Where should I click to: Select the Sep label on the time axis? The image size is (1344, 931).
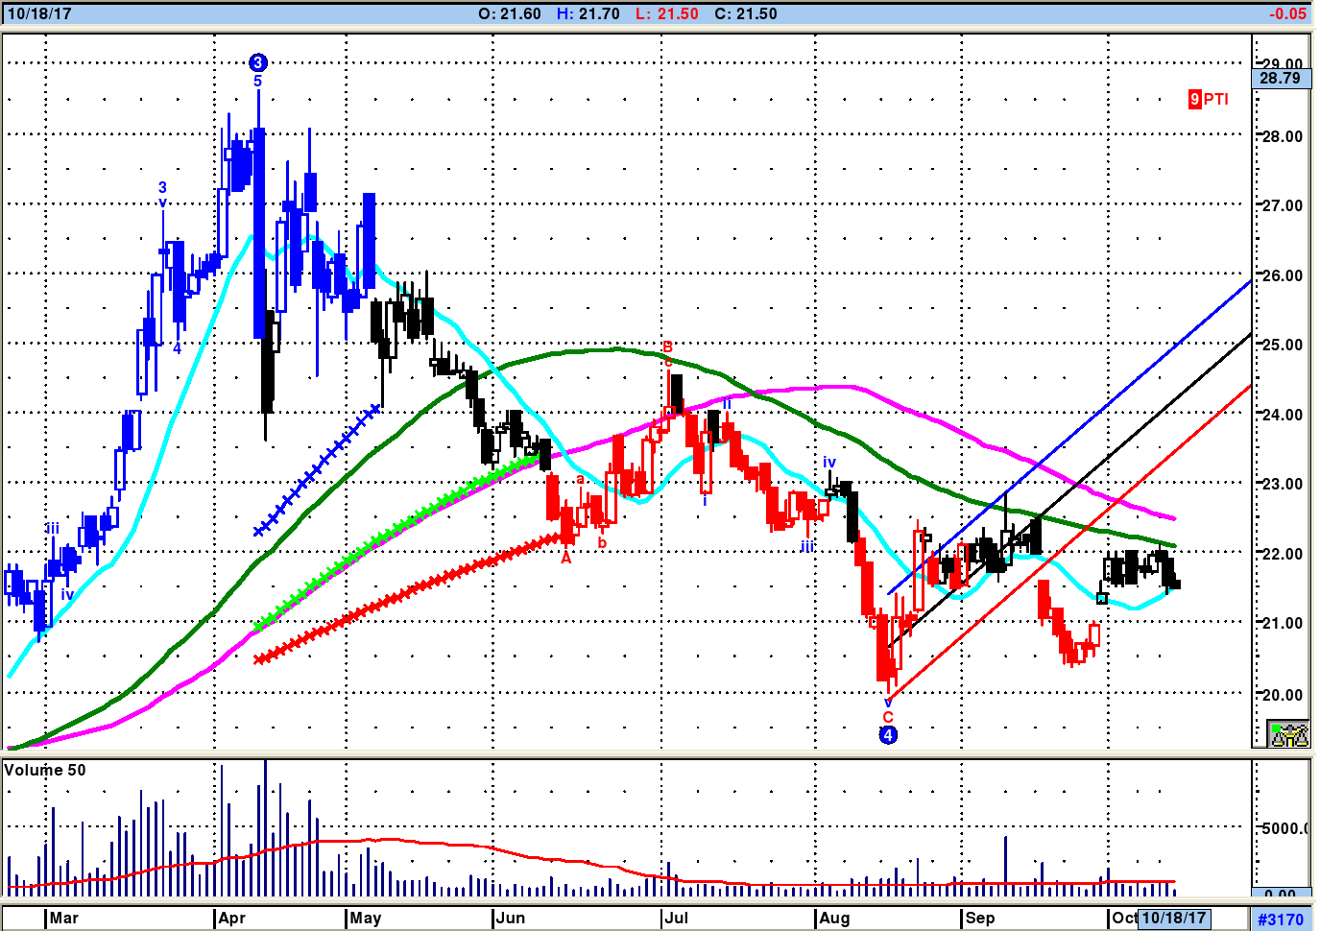[980, 918]
